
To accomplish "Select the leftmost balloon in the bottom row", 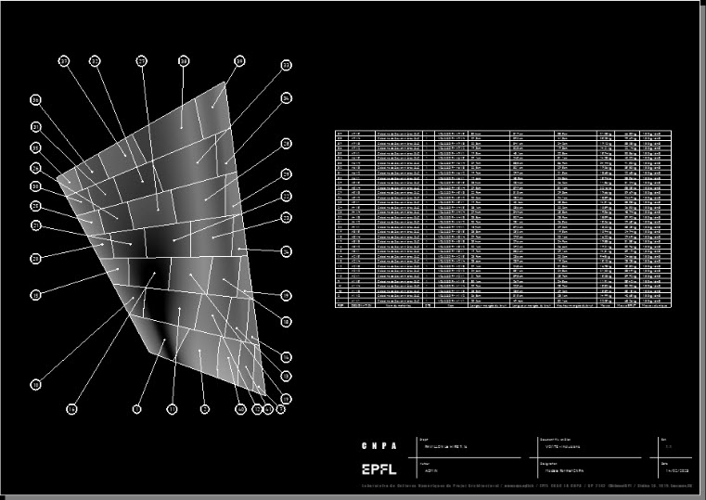I will tap(71, 407).
